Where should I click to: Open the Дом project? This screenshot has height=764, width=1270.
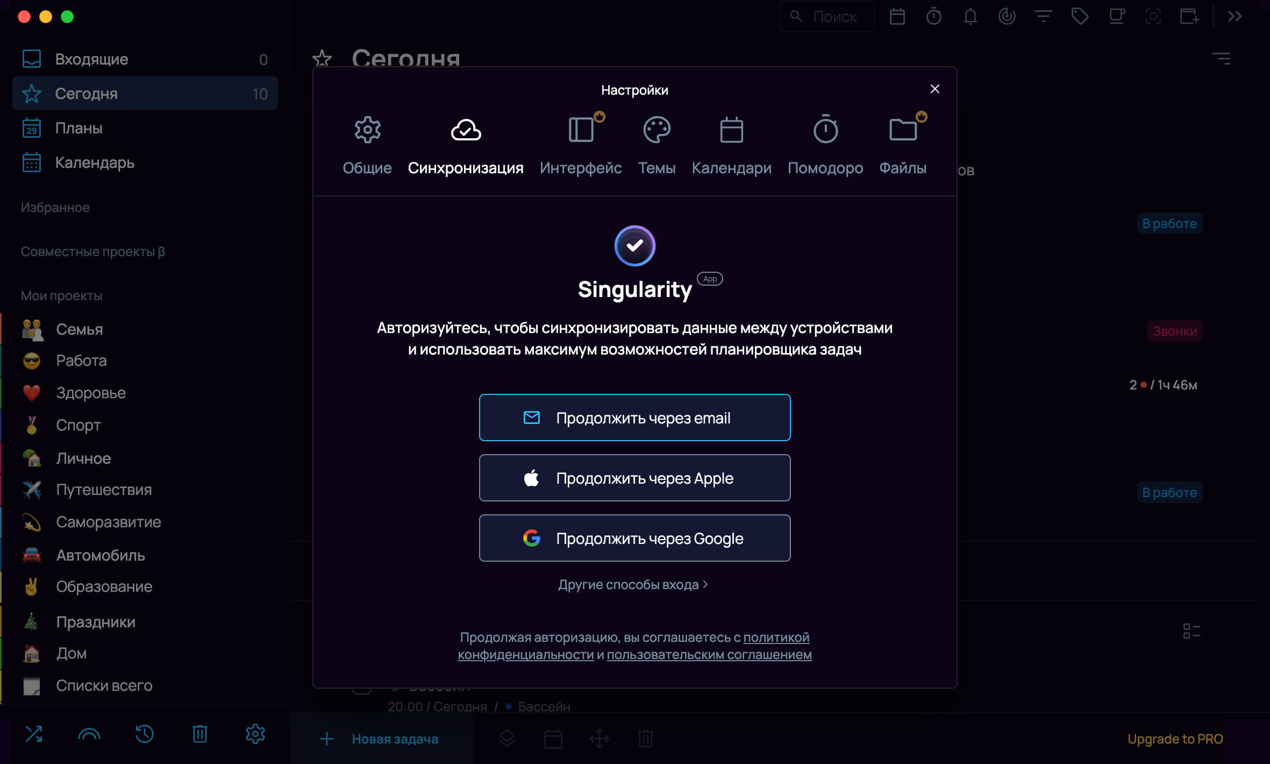pos(145,653)
